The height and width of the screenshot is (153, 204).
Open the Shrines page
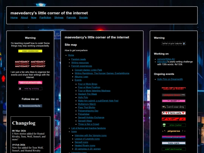click(59, 17)
